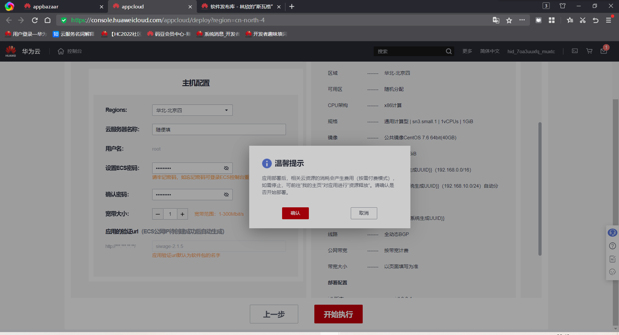The width and height of the screenshot is (619, 335).
Task: Open the Regions dropdown
Action: tap(192, 110)
